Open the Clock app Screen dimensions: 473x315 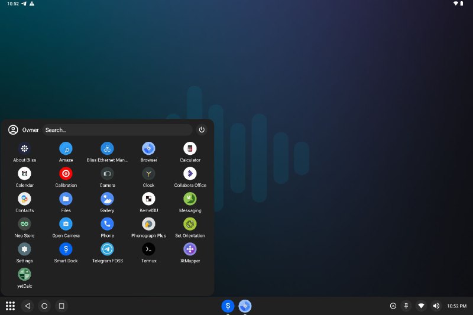coord(148,174)
